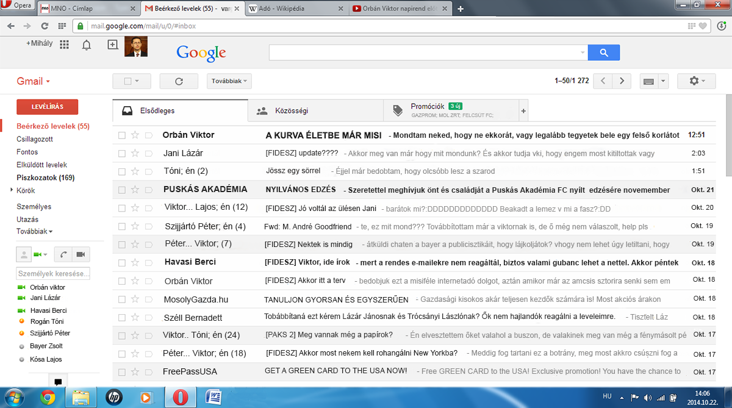Refresh the inbox list
The height and width of the screenshot is (408, 732).
[x=178, y=81]
